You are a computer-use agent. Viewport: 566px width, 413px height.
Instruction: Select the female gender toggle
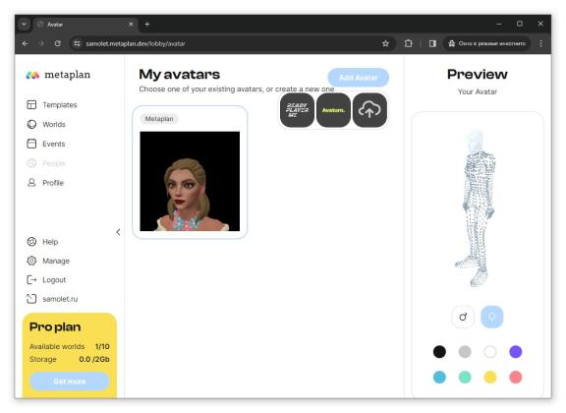(491, 317)
